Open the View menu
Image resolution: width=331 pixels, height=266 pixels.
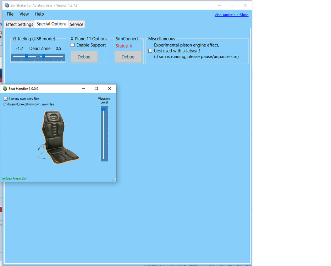[24, 14]
